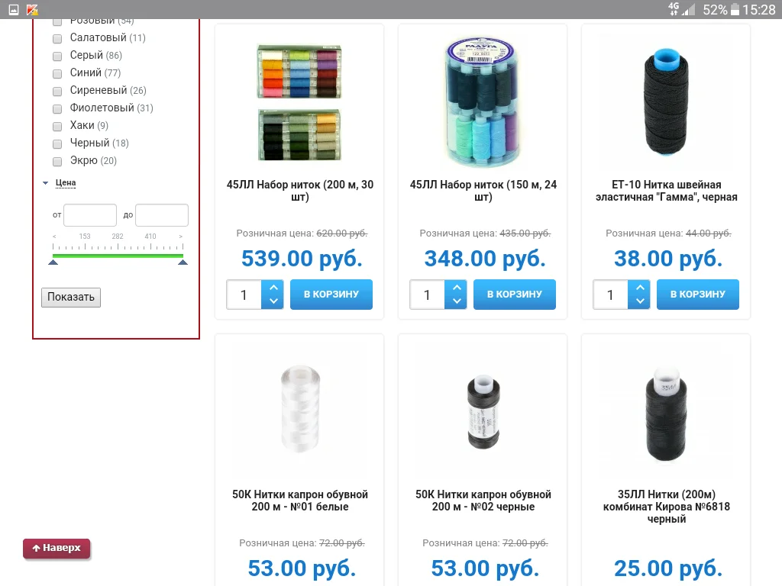View image of 45ЛЛ 150 м thread set
This screenshot has height=586, width=782.
pos(483,102)
